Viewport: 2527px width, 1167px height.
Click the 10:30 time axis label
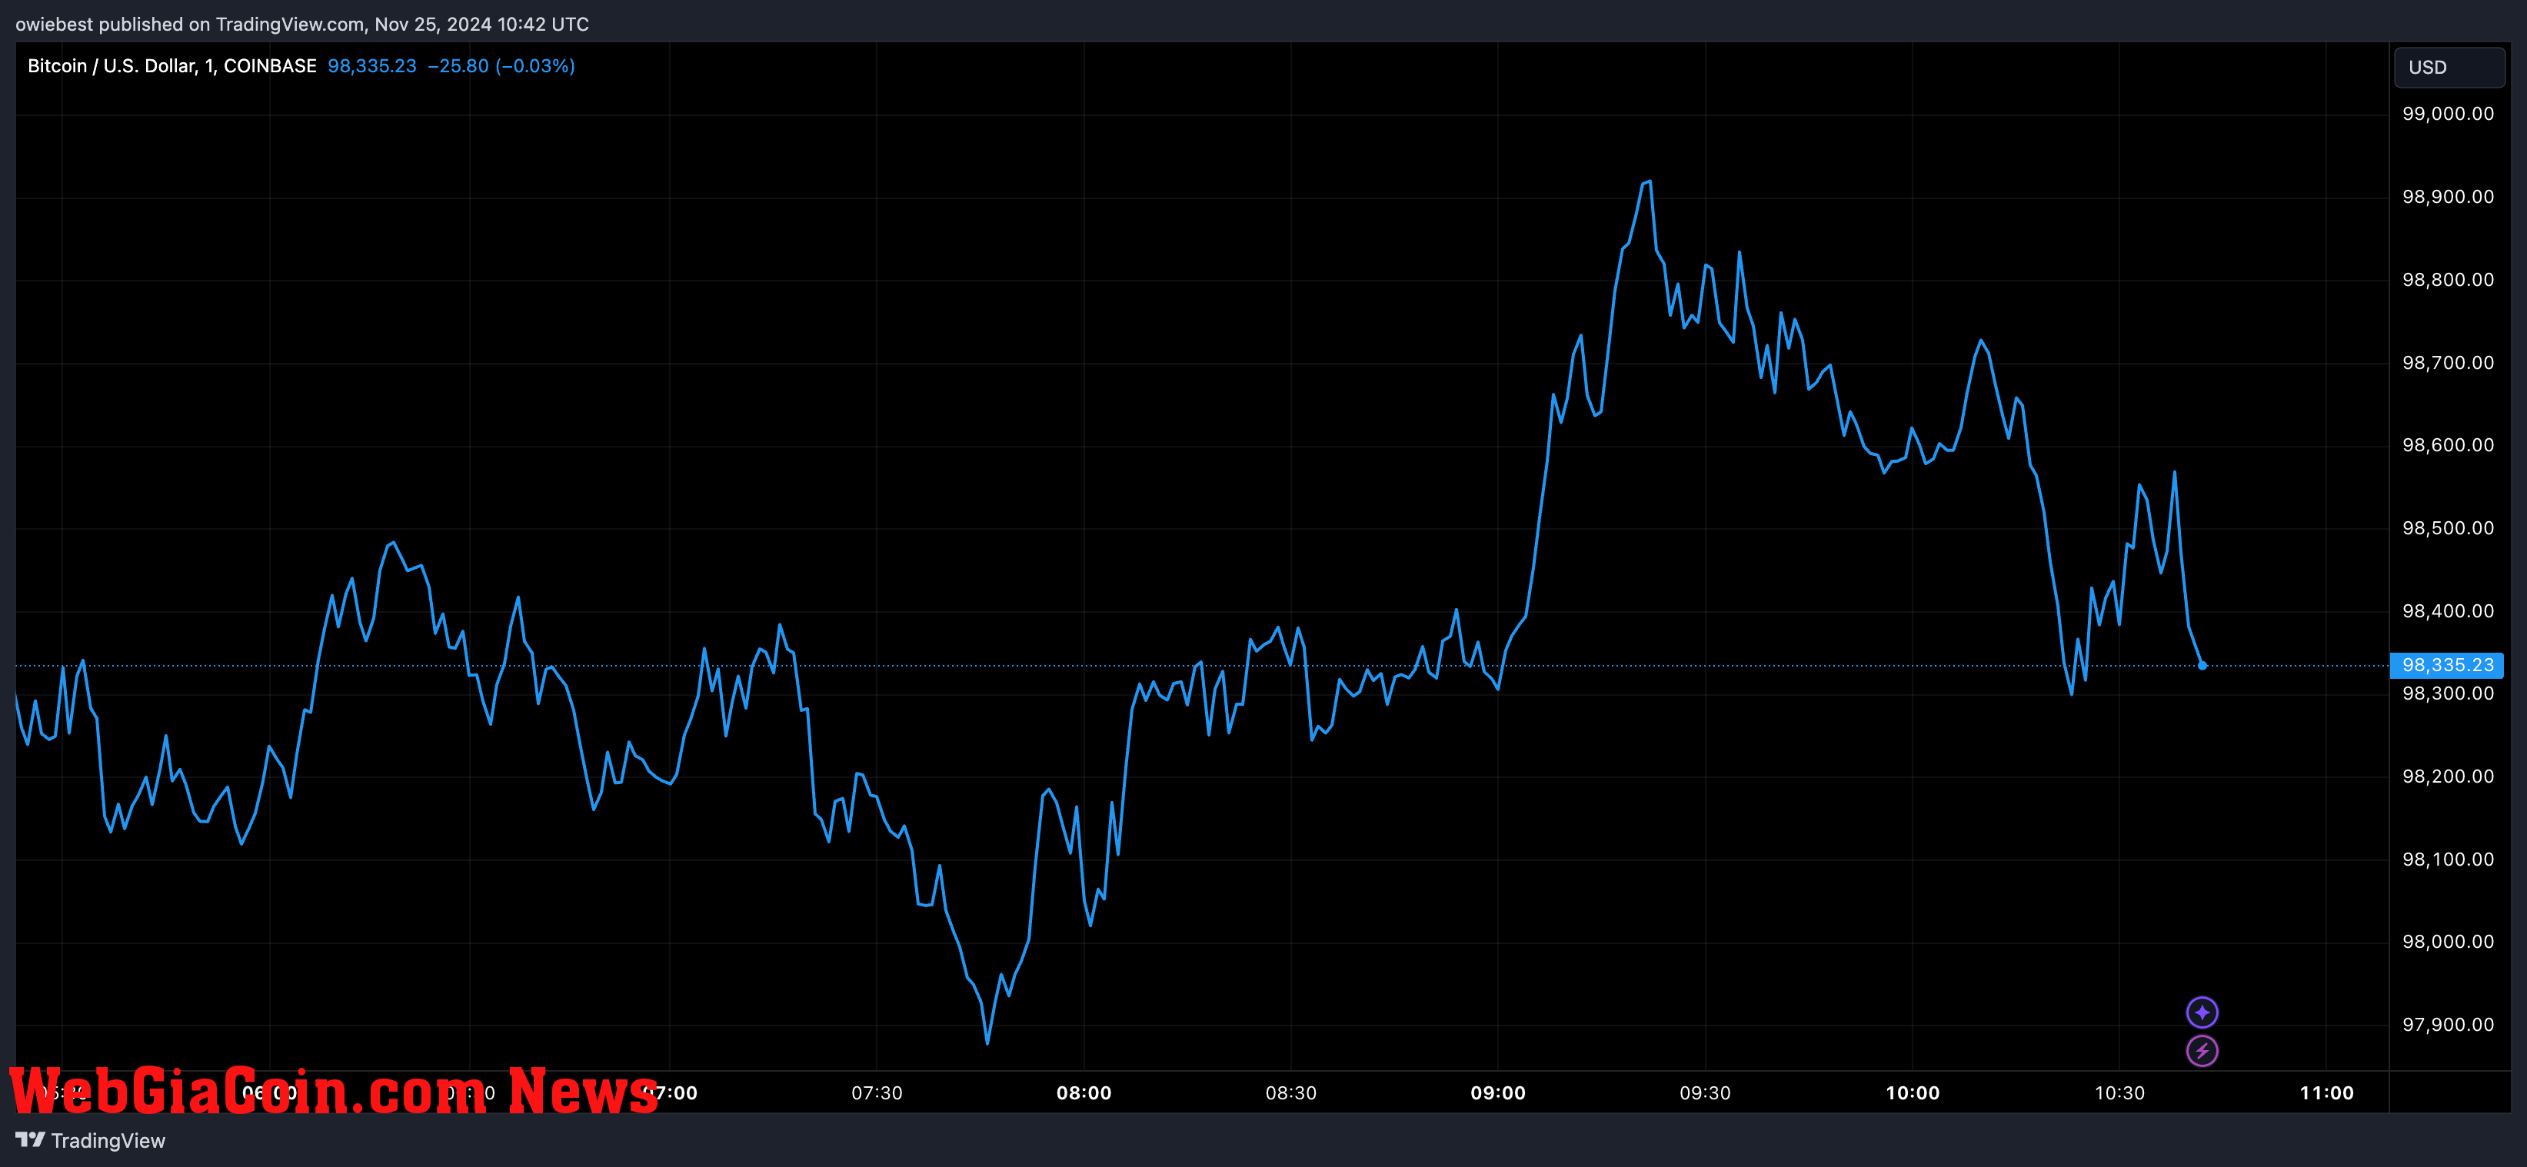(2120, 1092)
